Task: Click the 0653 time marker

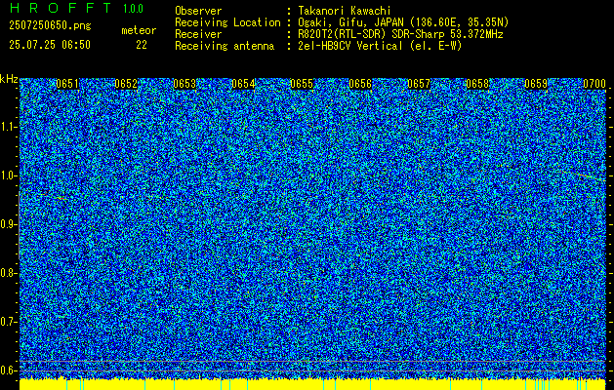Action: click(x=184, y=84)
